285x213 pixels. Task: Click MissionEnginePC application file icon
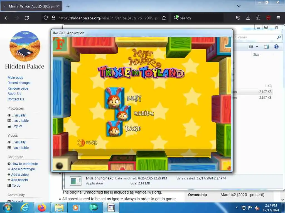(x=76, y=181)
